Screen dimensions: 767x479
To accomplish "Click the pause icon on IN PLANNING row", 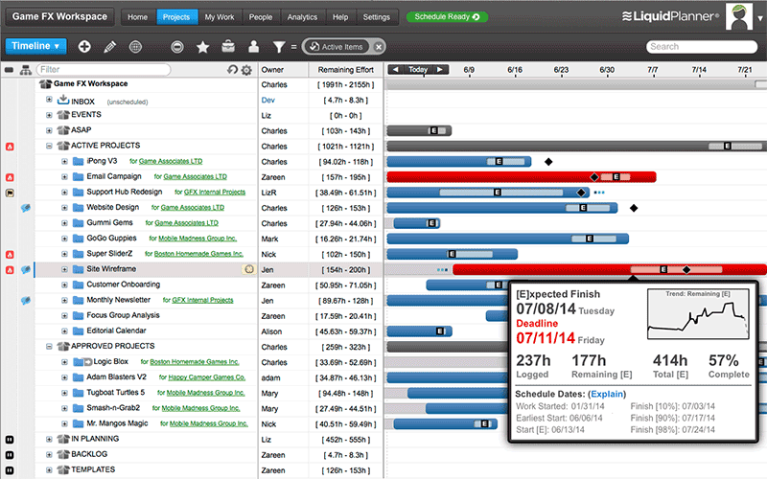I will (x=10, y=440).
